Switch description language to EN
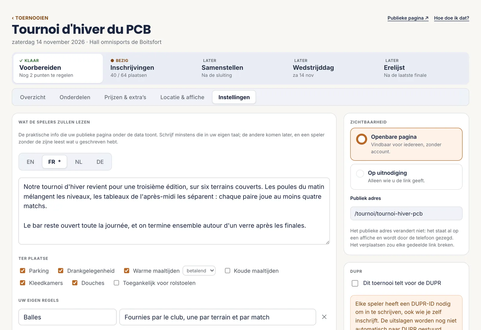The height and width of the screenshot is (330, 481). tap(30, 162)
